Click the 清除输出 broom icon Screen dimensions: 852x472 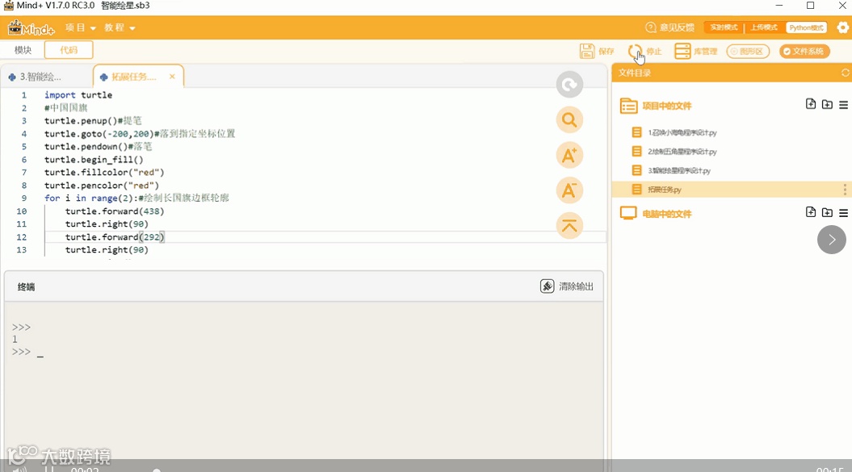click(548, 286)
